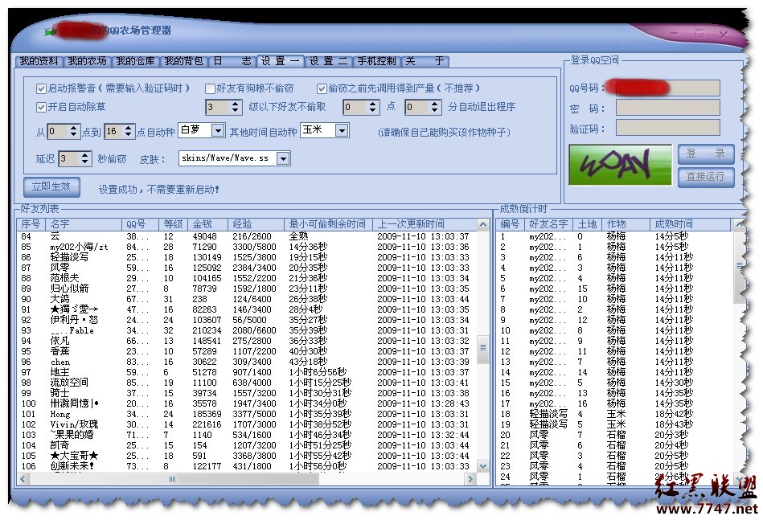Image resolution: width=763 pixels, height=520 pixels.
Task: Click the 登录 button
Action: (x=706, y=154)
